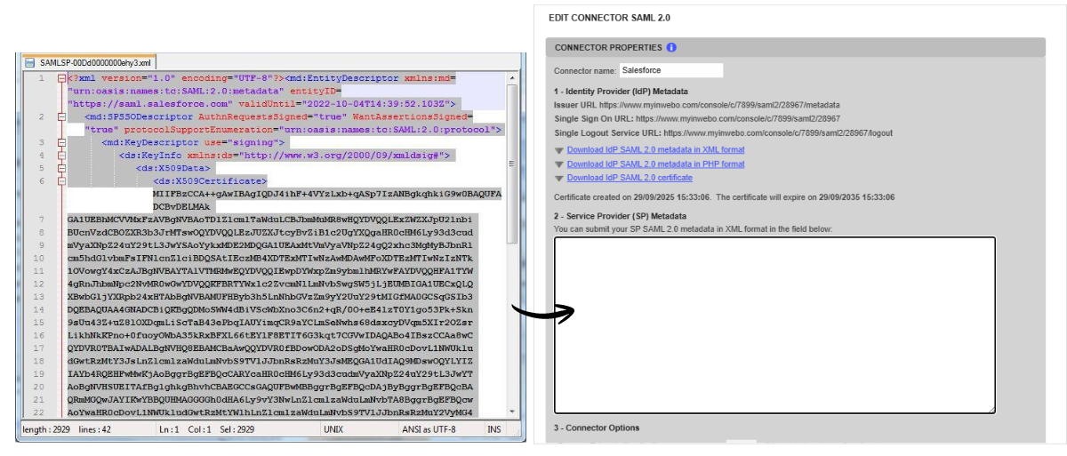Collapse X509Data fold marker on line 5
The image size is (1067, 456).
click(61, 167)
